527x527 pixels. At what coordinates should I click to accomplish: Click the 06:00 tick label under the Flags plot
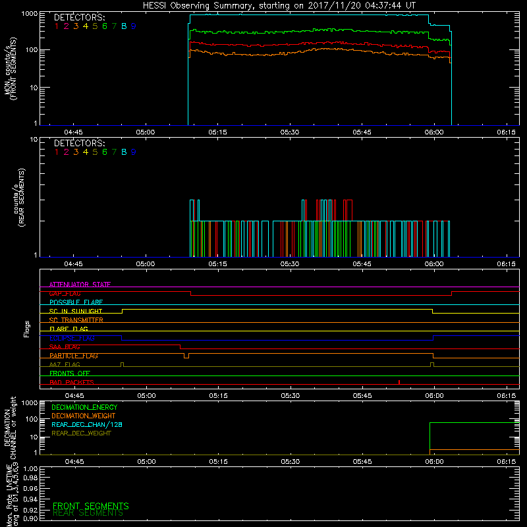(434, 396)
